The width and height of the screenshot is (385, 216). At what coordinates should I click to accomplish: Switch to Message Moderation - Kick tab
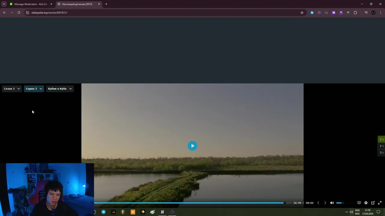pos(31,4)
